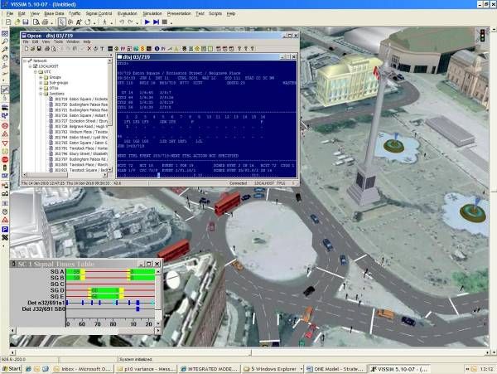
Task: Click the Redo arrow icon
Action: tap(130, 22)
